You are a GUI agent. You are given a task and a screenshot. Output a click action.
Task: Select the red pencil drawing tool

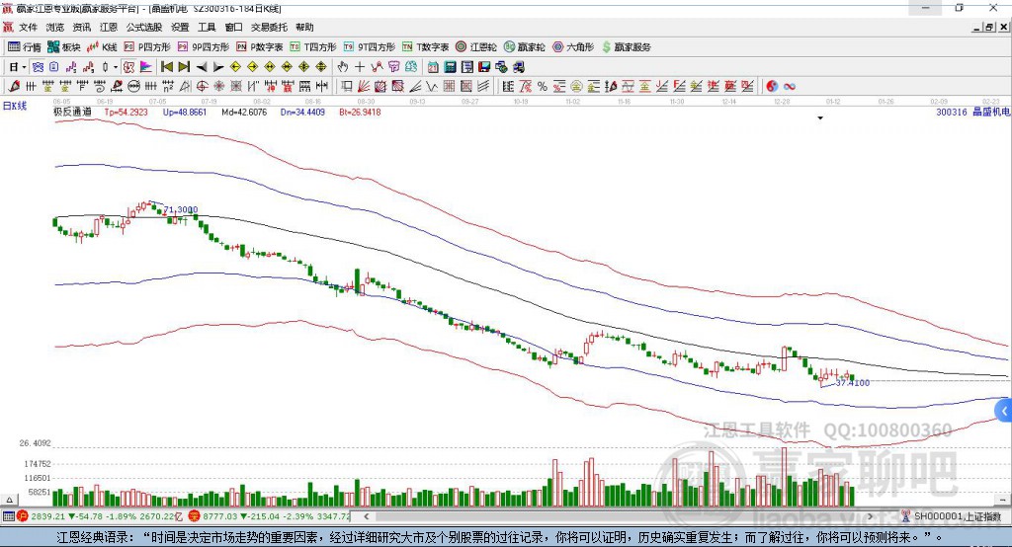14,87
